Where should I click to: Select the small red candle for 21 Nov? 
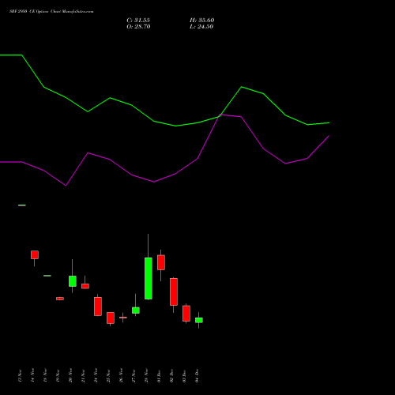click(85, 286)
